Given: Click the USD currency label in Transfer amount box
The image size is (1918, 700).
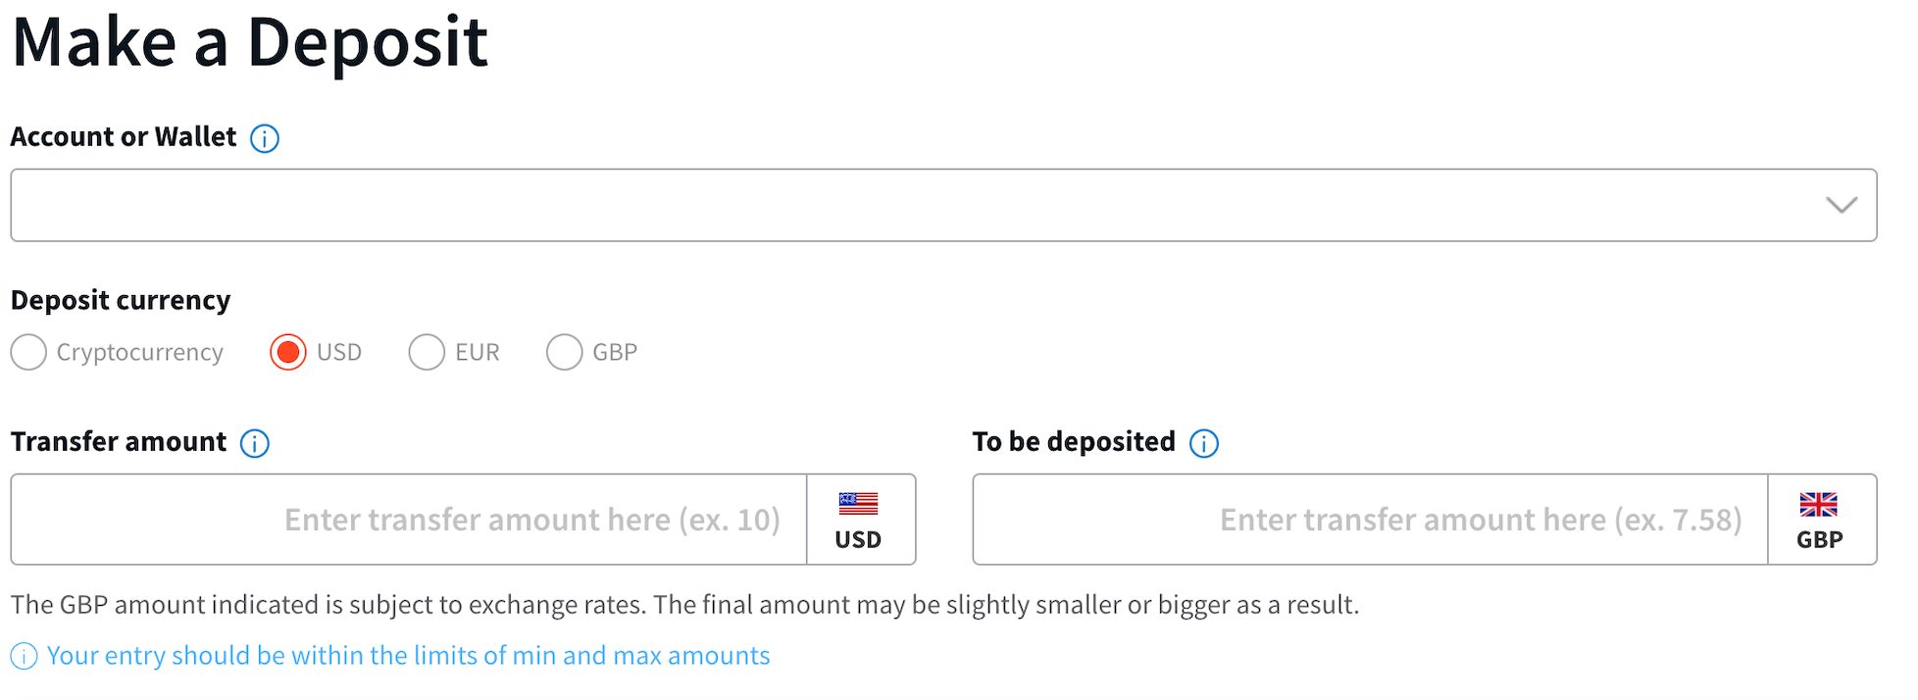Looking at the screenshot, I should click(858, 540).
